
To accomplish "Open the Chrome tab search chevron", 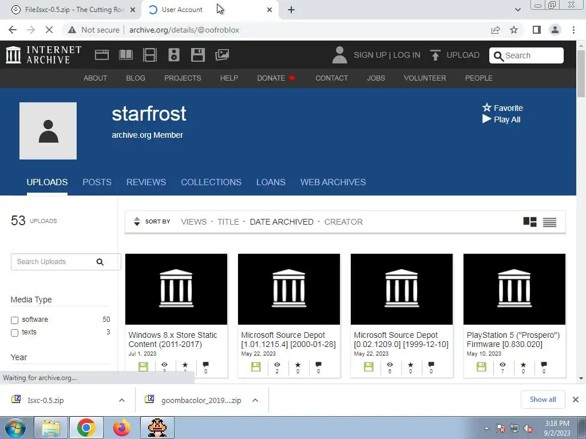I will [x=517, y=10].
